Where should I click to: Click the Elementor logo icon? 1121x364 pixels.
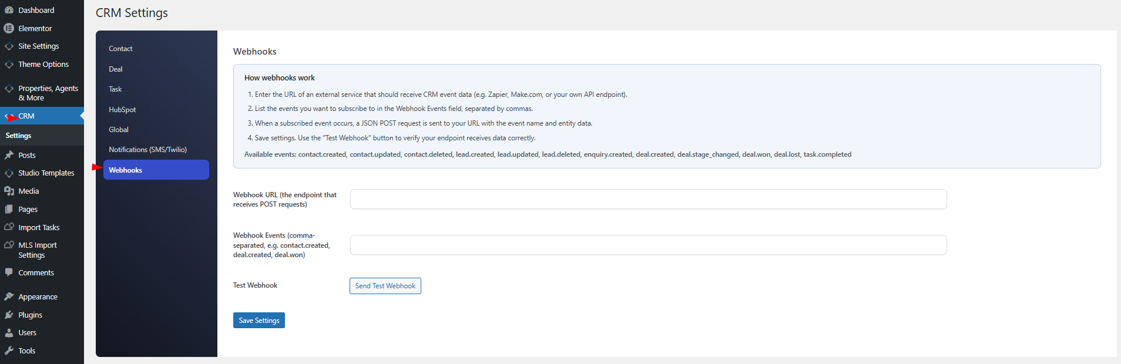pos(9,28)
